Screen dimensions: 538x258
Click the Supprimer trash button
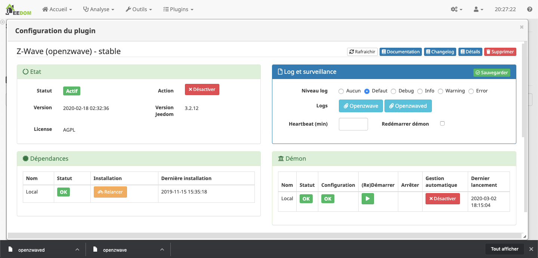point(500,52)
